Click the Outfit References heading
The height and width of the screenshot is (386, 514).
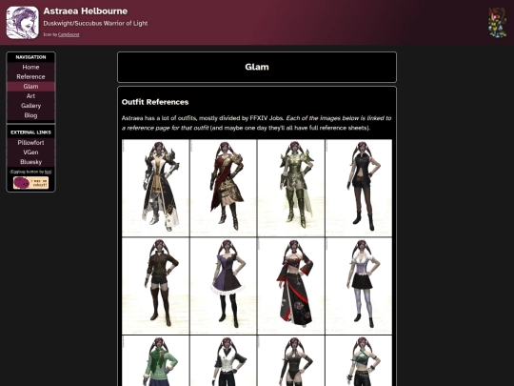155,102
